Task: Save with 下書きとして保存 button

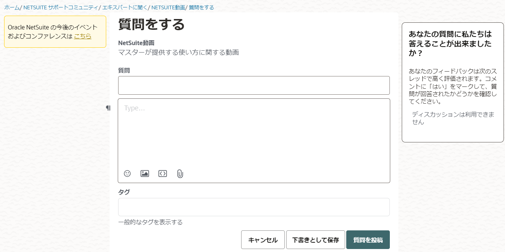Action: point(316,240)
